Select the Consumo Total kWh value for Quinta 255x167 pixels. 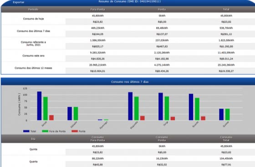coord(226,146)
